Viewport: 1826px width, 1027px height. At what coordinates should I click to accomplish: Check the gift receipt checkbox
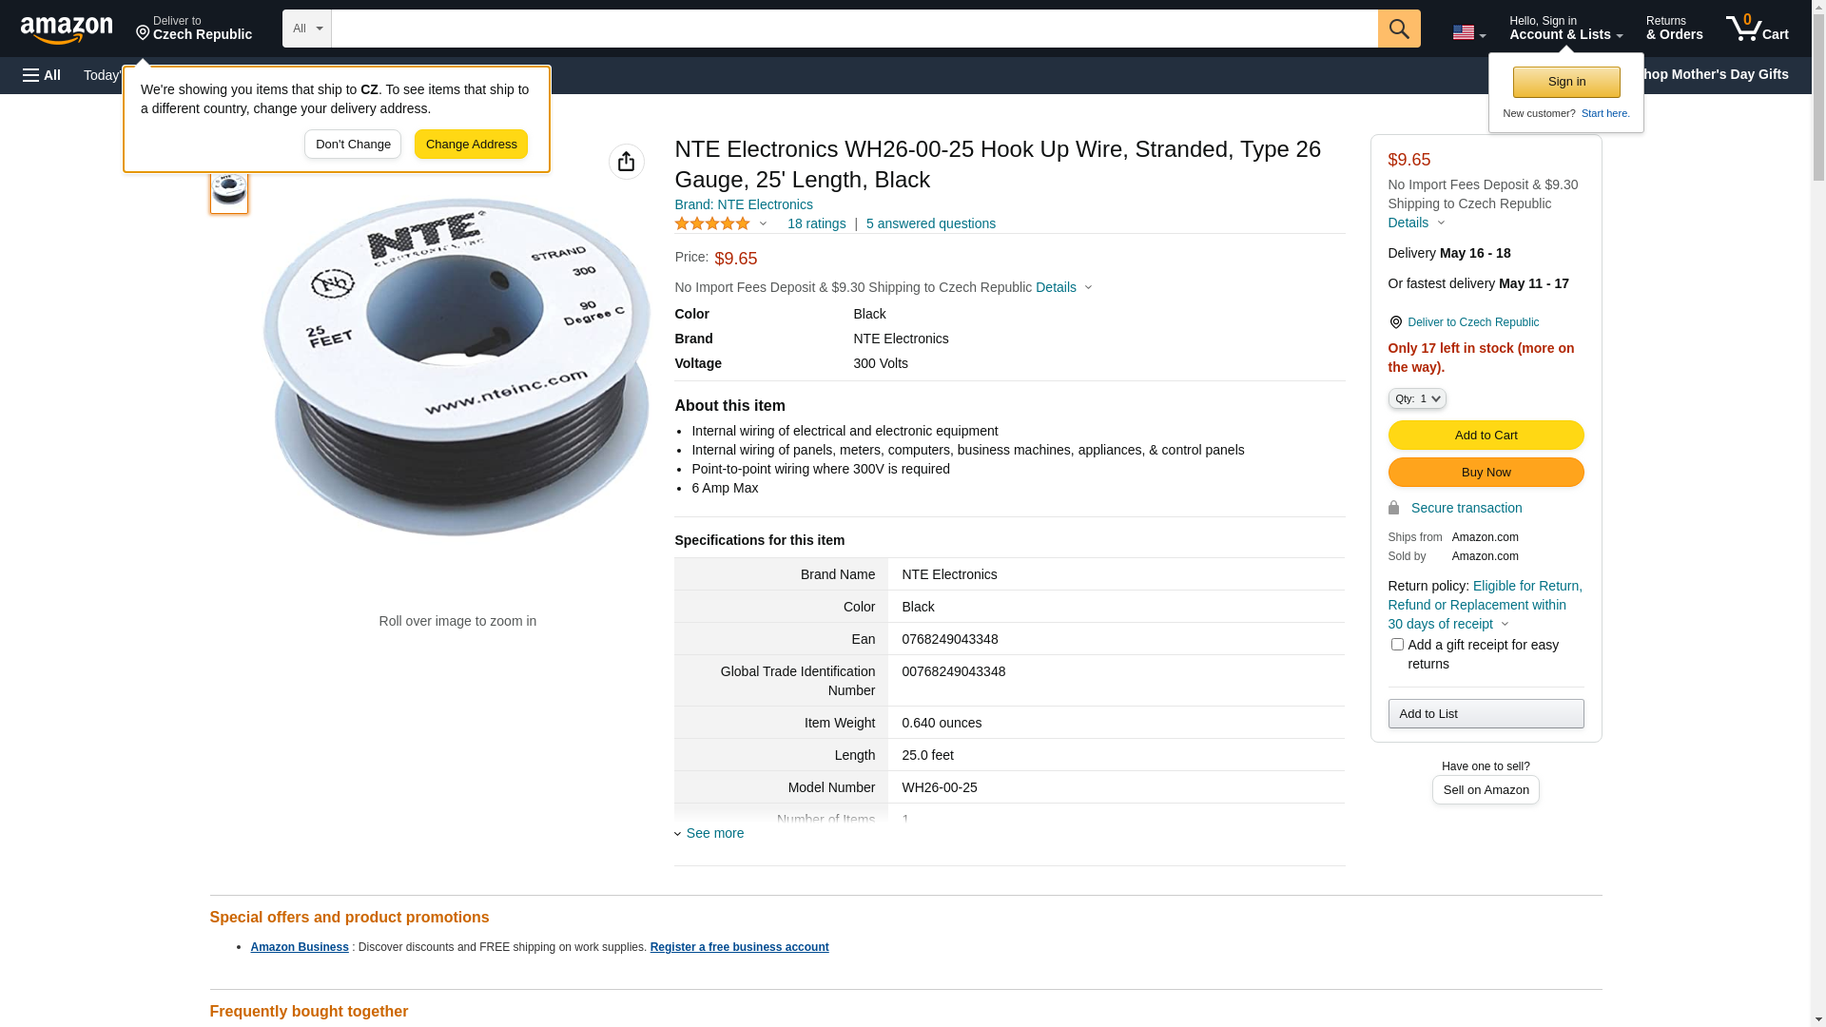[x=1397, y=645]
